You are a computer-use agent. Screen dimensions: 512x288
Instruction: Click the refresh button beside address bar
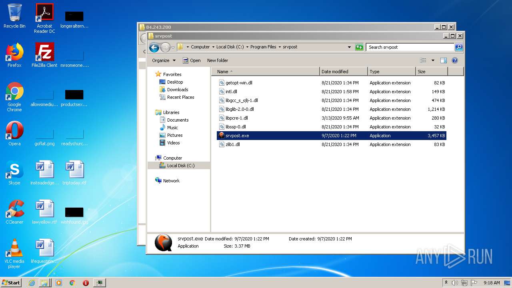359,47
